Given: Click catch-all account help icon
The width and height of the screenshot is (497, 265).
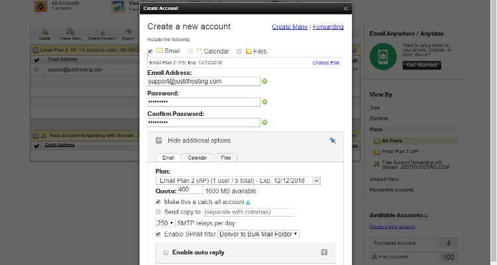Looking at the screenshot, I should click(248, 203).
